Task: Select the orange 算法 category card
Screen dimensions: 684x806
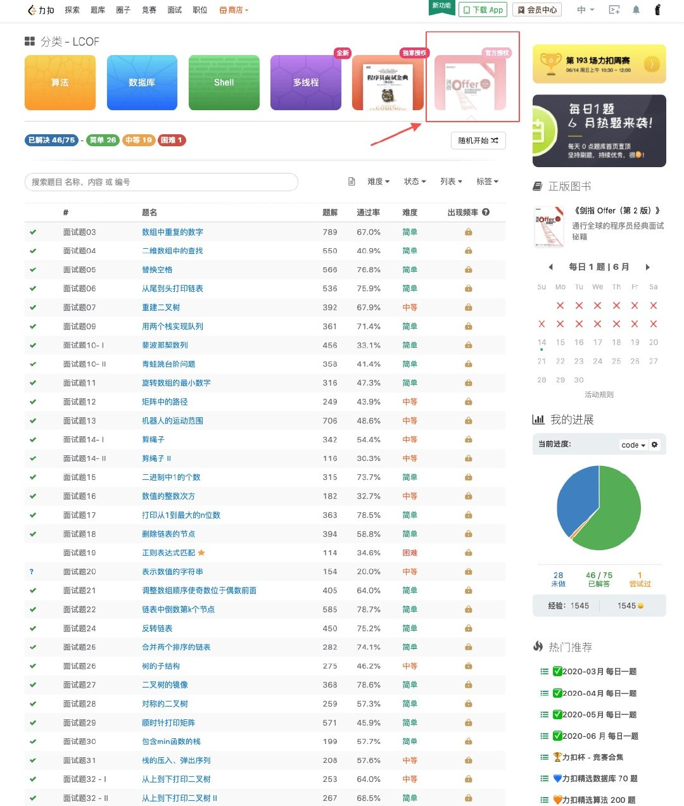Action: click(60, 82)
